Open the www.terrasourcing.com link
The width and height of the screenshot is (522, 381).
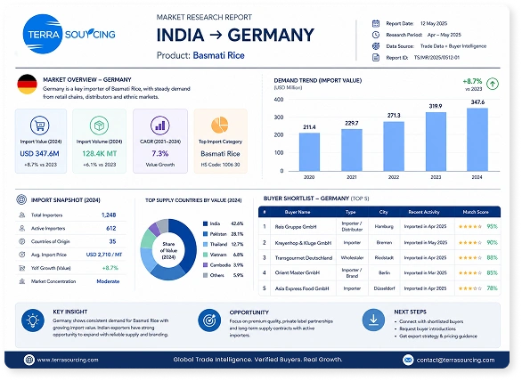click(x=68, y=360)
